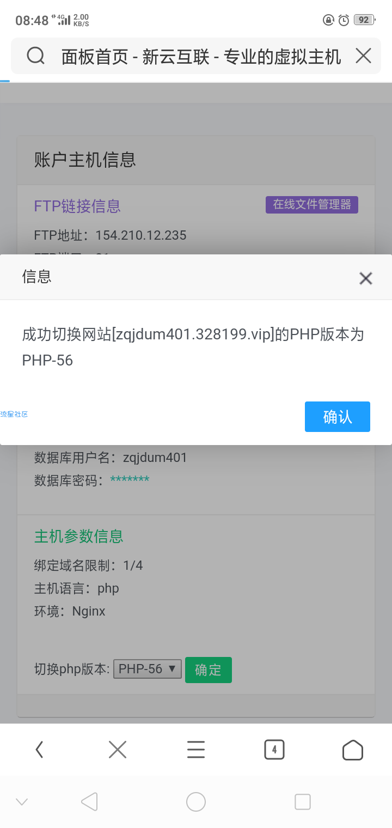Stop loading with the bottom toolbar X

[x=118, y=750]
